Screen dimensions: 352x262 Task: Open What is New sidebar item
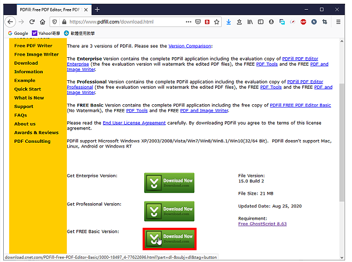click(x=29, y=98)
